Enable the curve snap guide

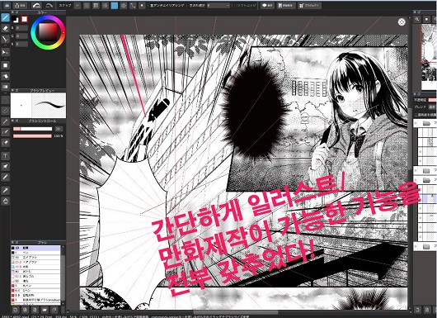133,5
